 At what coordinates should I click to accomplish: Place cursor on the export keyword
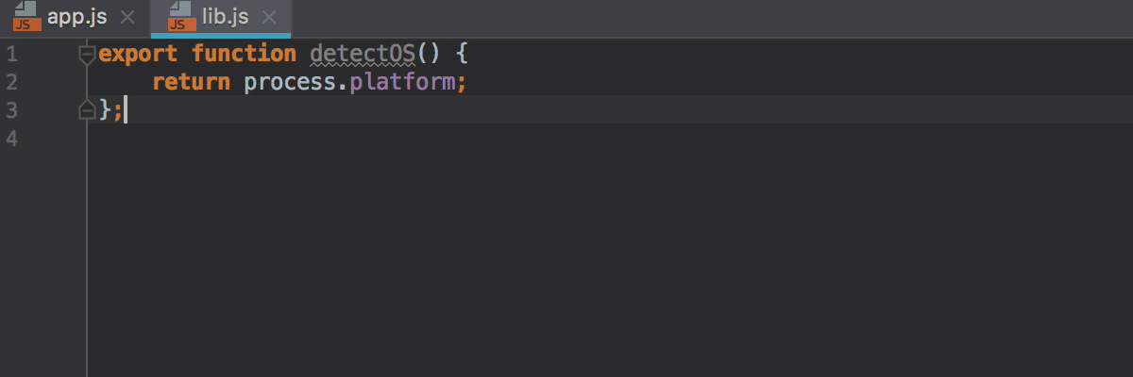click(x=138, y=54)
